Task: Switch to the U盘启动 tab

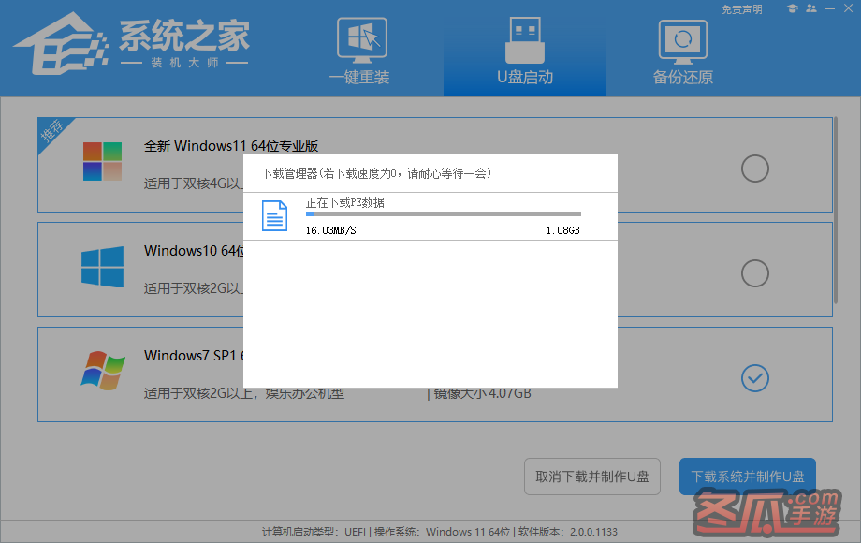Action: coord(525,51)
